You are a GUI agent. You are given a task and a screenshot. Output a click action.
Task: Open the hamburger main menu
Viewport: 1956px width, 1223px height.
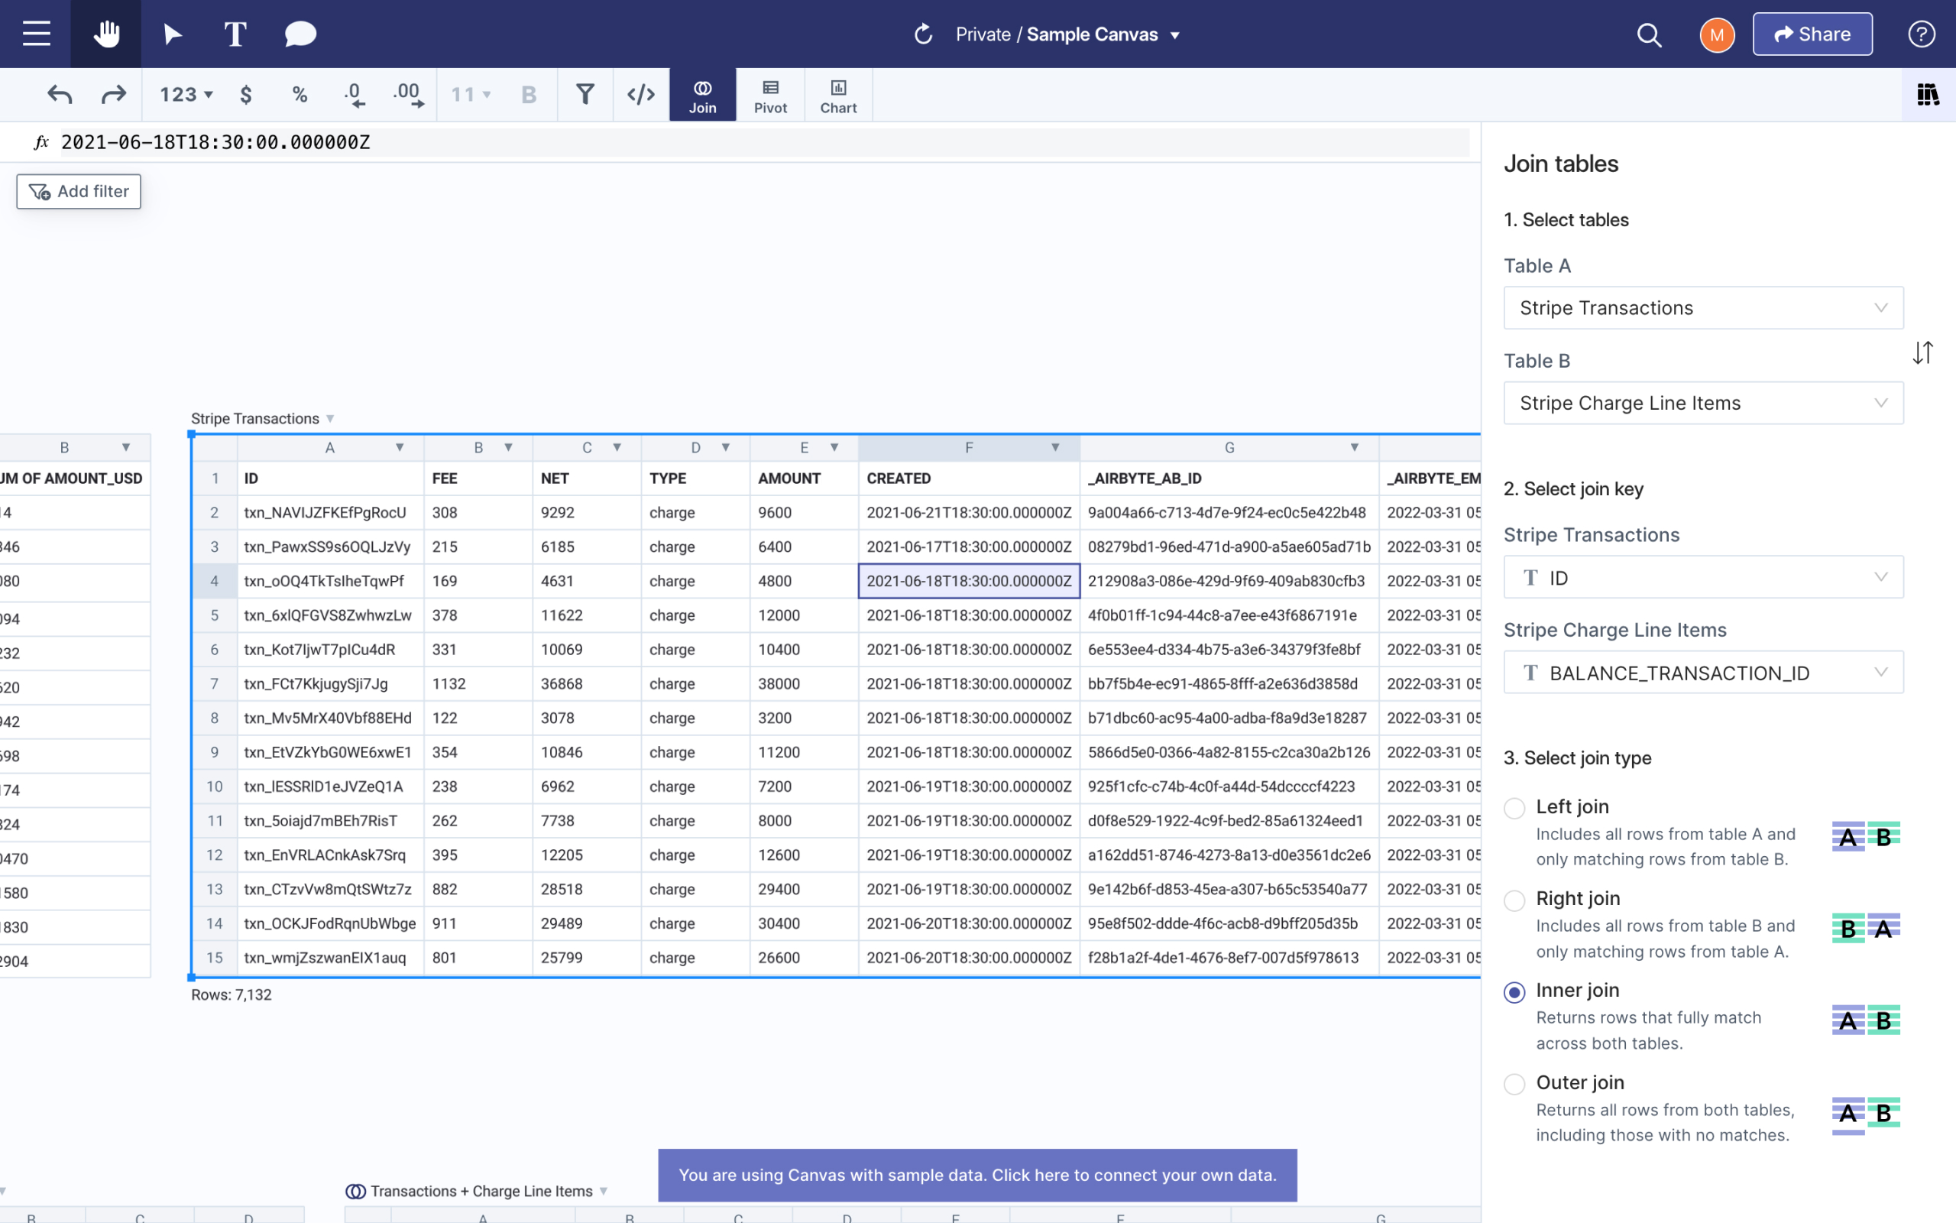(x=36, y=34)
